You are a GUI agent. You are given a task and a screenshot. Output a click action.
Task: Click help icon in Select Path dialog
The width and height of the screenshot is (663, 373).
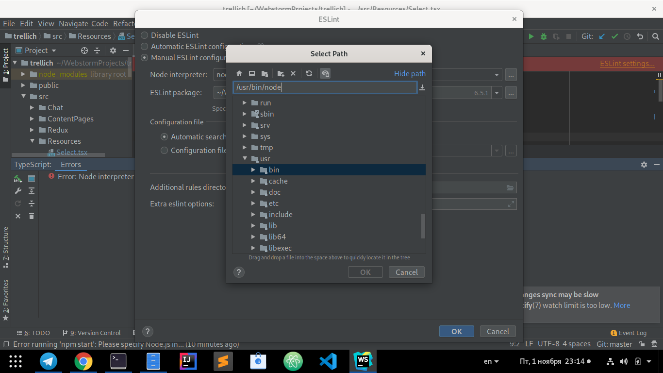pos(239,272)
